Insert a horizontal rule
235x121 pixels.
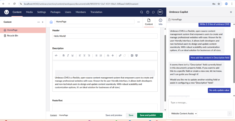click(x=113, y=56)
